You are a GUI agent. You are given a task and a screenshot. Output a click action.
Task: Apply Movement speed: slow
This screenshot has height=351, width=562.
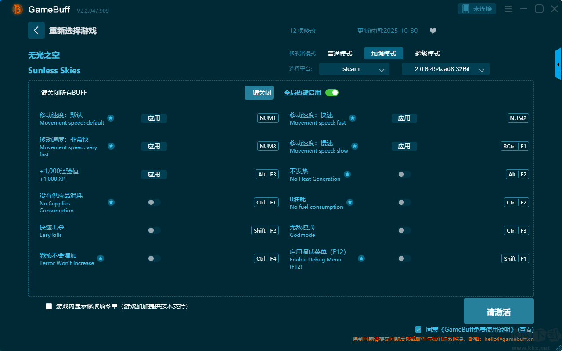(x=404, y=146)
